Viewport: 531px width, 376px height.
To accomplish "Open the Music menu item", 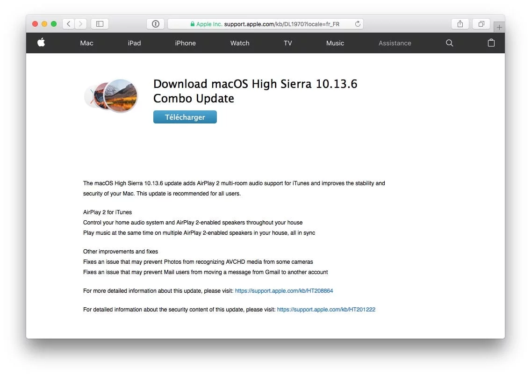I will pyautogui.click(x=335, y=43).
